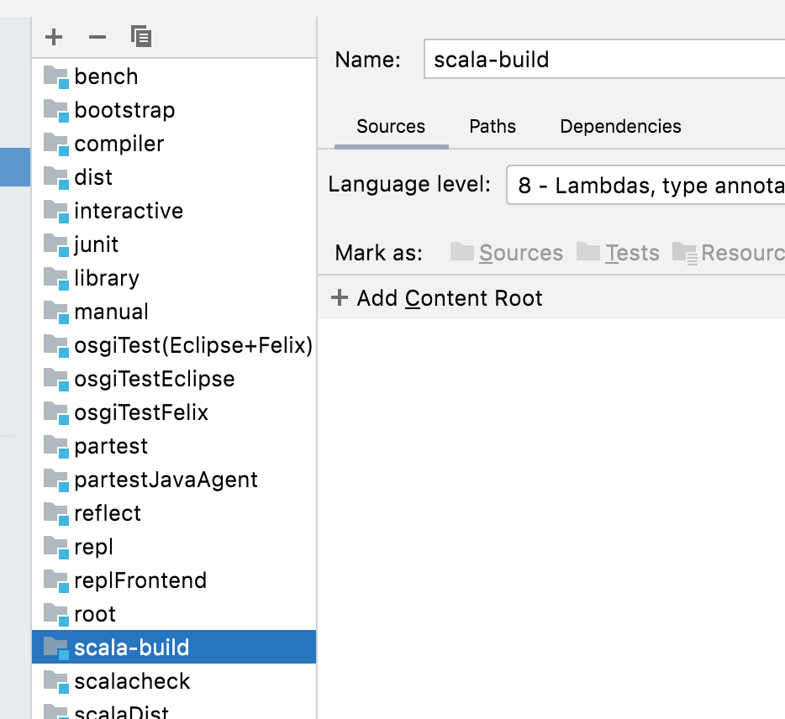Switch to the Paths tab

(493, 127)
